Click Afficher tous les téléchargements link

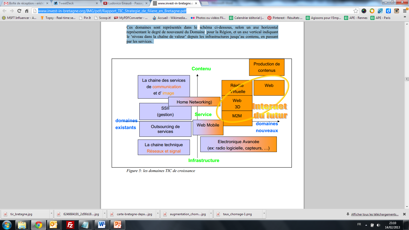(375, 214)
